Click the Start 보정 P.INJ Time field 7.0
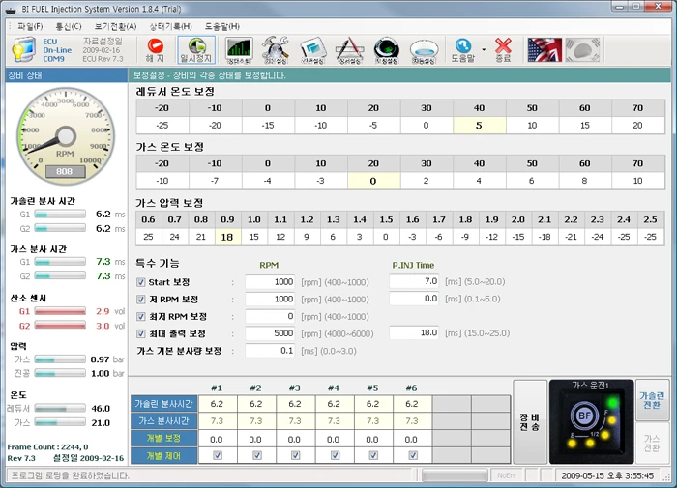Image resolution: width=677 pixels, height=488 pixels. point(414,281)
